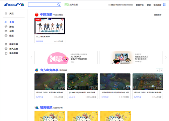
Task: Click the 全部 category icon
Action: pos(6,22)
